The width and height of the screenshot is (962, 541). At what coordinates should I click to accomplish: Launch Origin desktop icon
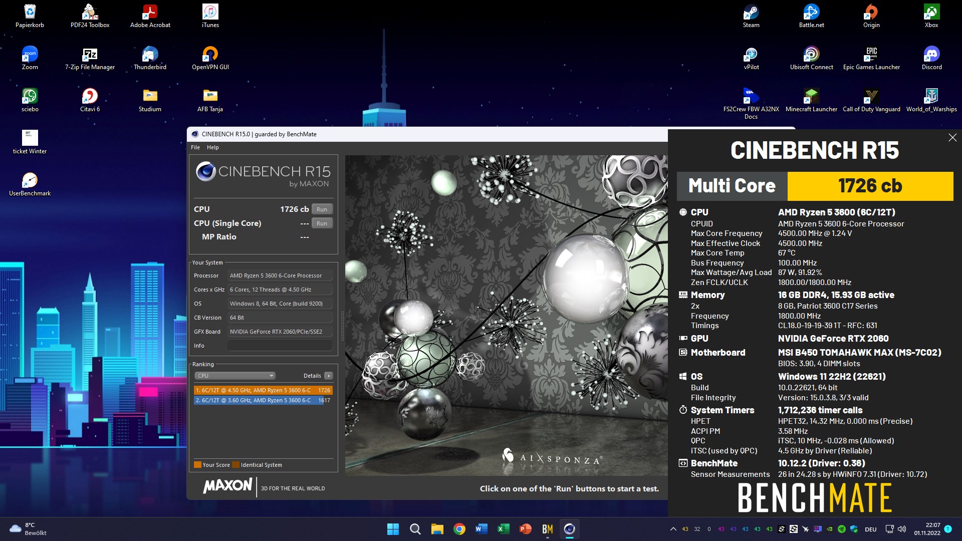coord(871,16)
